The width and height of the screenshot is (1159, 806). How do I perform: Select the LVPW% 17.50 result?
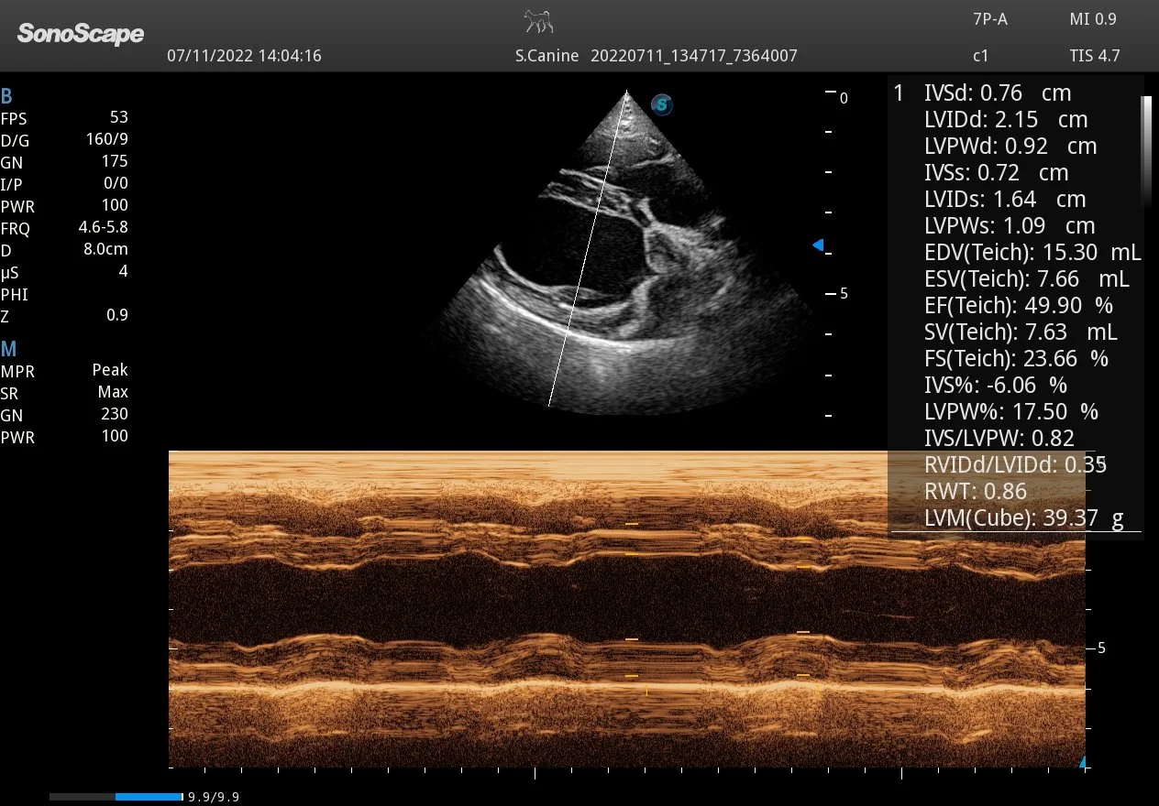pyautogui.click(x=1011, y=412)
